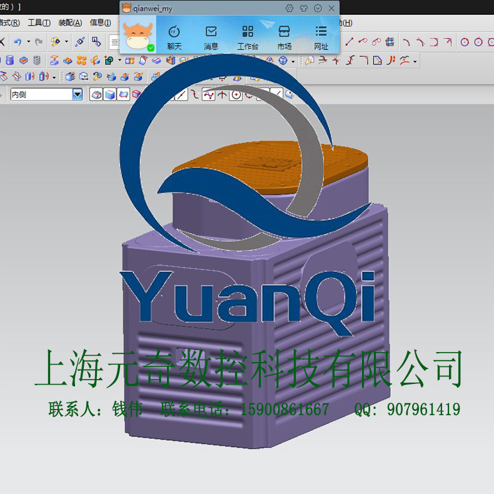Toggle the face selection filter icon

point(96,94)
